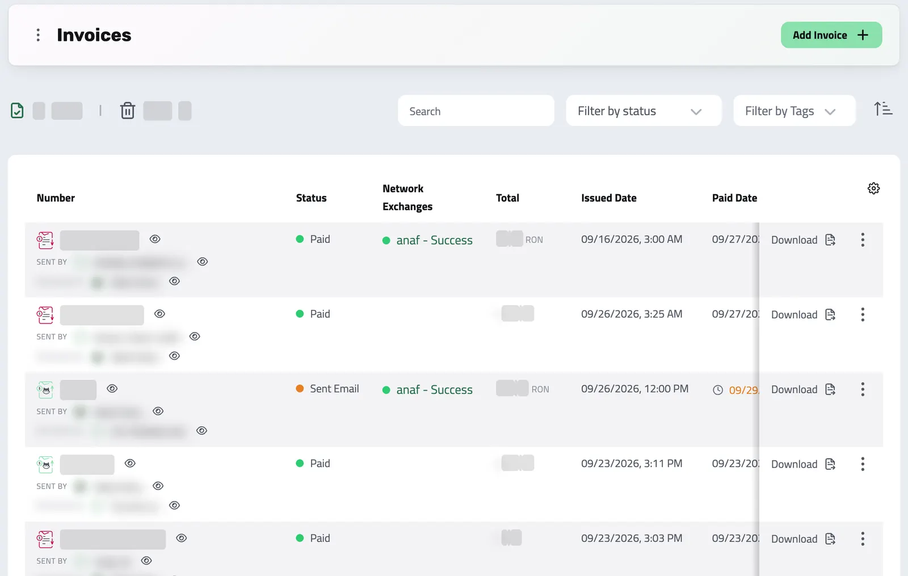Open the Filter by status dropdown
This screenshot has width=908, height=576.
tap(644, 111)
